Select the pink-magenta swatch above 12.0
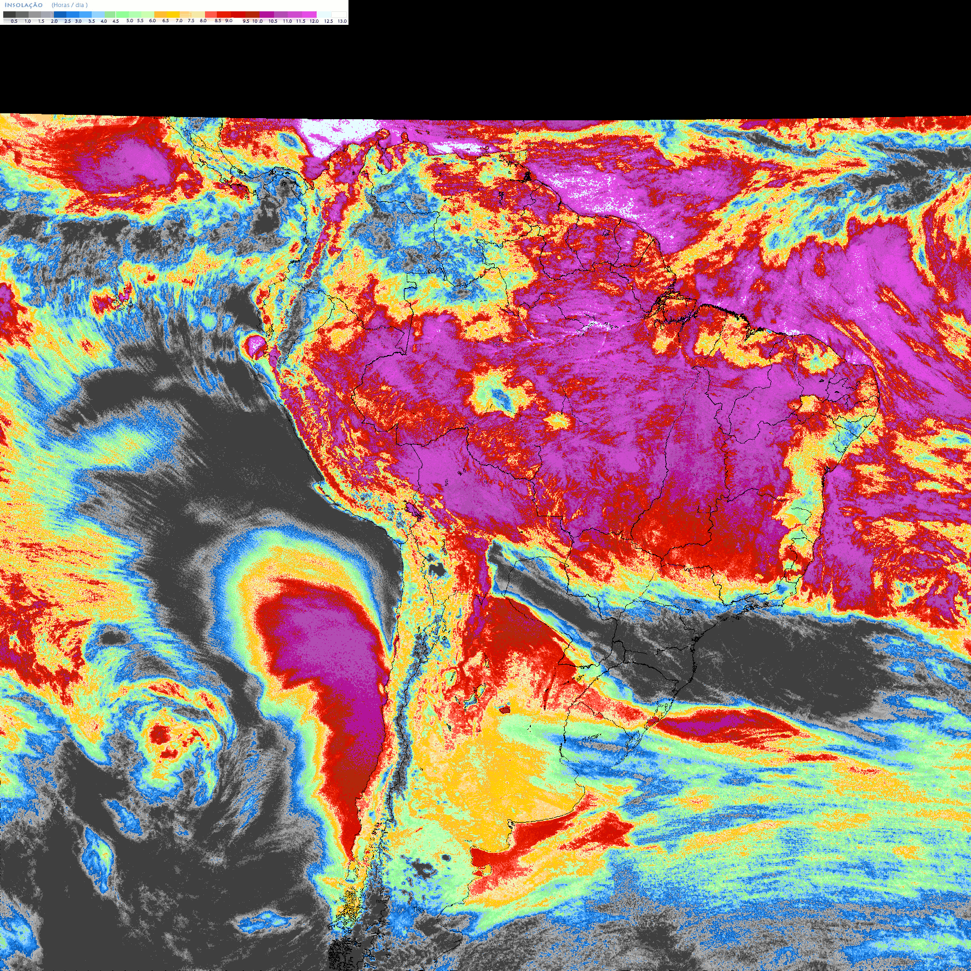The width and height of the screenshot is (971, 971). [x=309, y=15]
